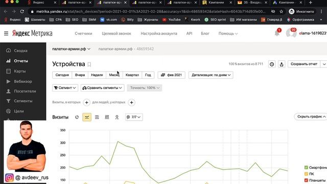Click the Instagram icon in the overlay
Screen dimensions: 327x184
coord(9,177)
